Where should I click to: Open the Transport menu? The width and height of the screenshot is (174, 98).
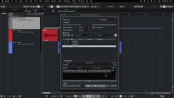point(47,1)
